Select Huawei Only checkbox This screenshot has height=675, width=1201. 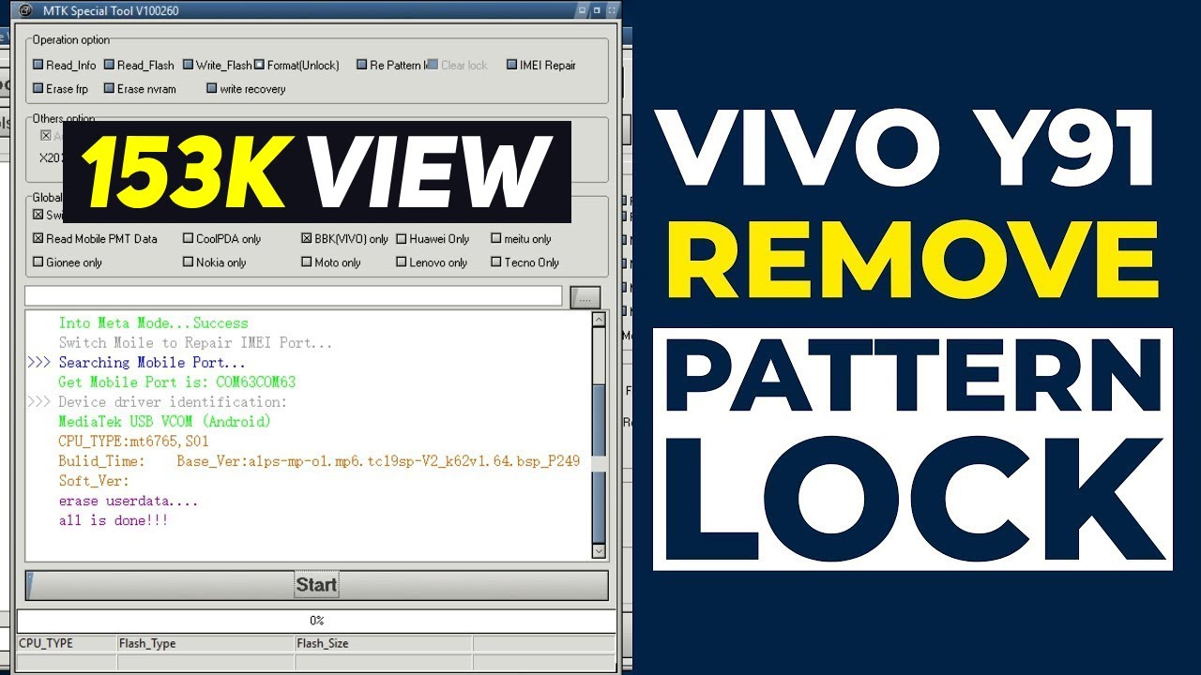[402, 239]
